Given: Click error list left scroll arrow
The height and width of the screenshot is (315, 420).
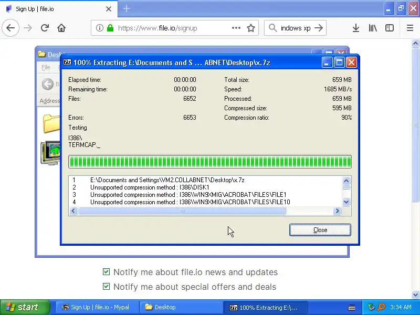Looking at the screenshot, I should [73, 211].
